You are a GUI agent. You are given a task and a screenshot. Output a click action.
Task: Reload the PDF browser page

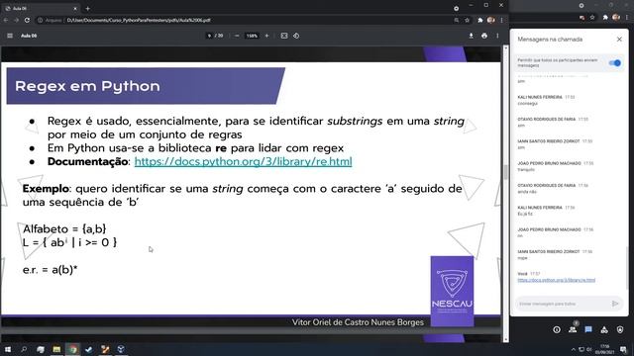27,20
